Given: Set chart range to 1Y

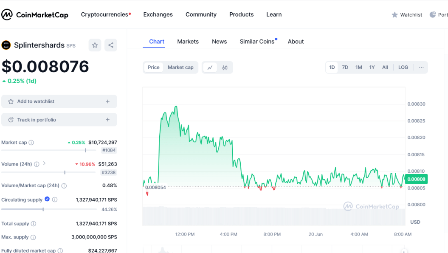Looking at the screenshot, I should 372,67.
